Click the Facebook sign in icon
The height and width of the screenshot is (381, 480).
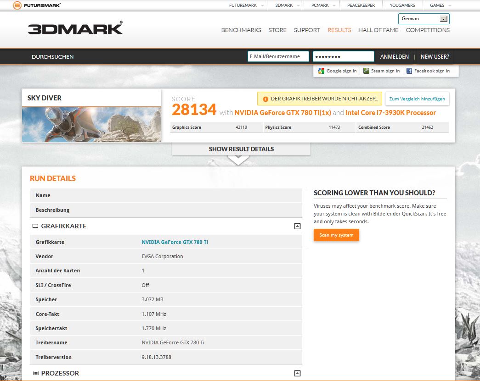point(409,71)
